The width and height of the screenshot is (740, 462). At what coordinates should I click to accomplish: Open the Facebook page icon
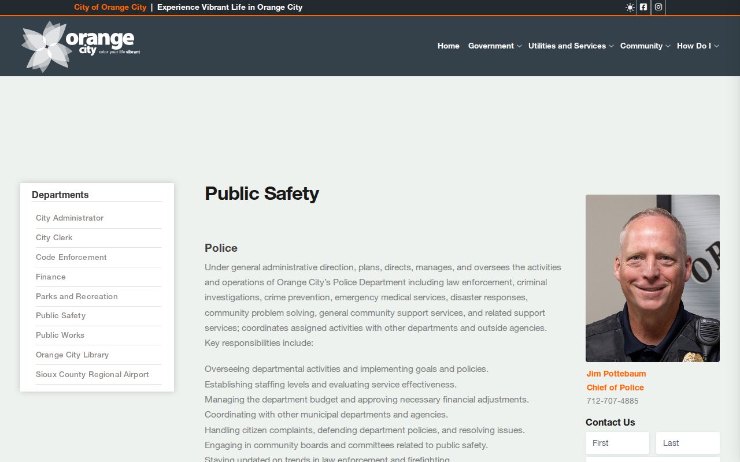643,8
